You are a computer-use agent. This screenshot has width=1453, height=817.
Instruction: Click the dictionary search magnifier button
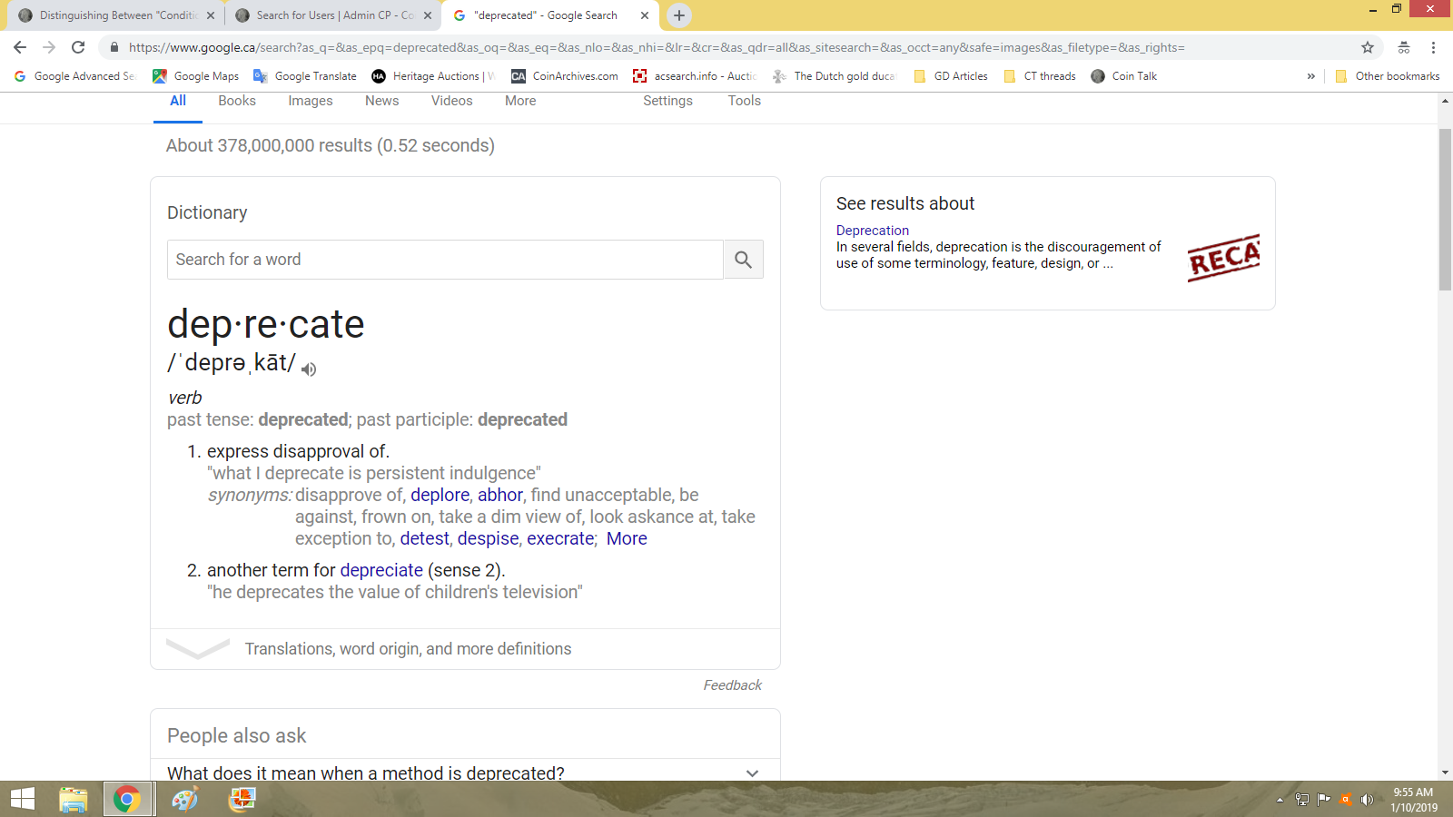coord(743,260)
